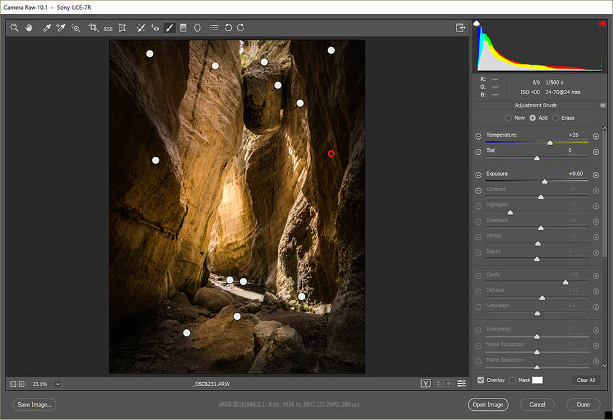This screenshot has height=420, width=613.
Task: Toggle full screen mode icon
Action: [460, 28]
